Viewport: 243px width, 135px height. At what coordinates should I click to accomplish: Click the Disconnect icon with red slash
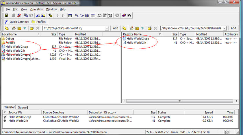(x=19, y=15)
